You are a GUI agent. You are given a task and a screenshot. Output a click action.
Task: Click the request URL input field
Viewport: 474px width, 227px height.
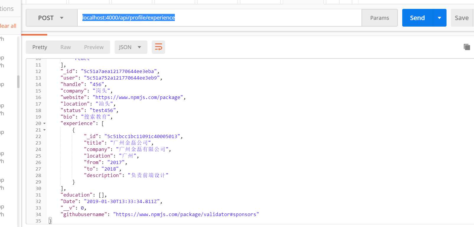pos(219,18)
